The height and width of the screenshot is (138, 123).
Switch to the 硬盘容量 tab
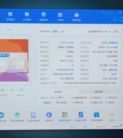pos(99,92)
